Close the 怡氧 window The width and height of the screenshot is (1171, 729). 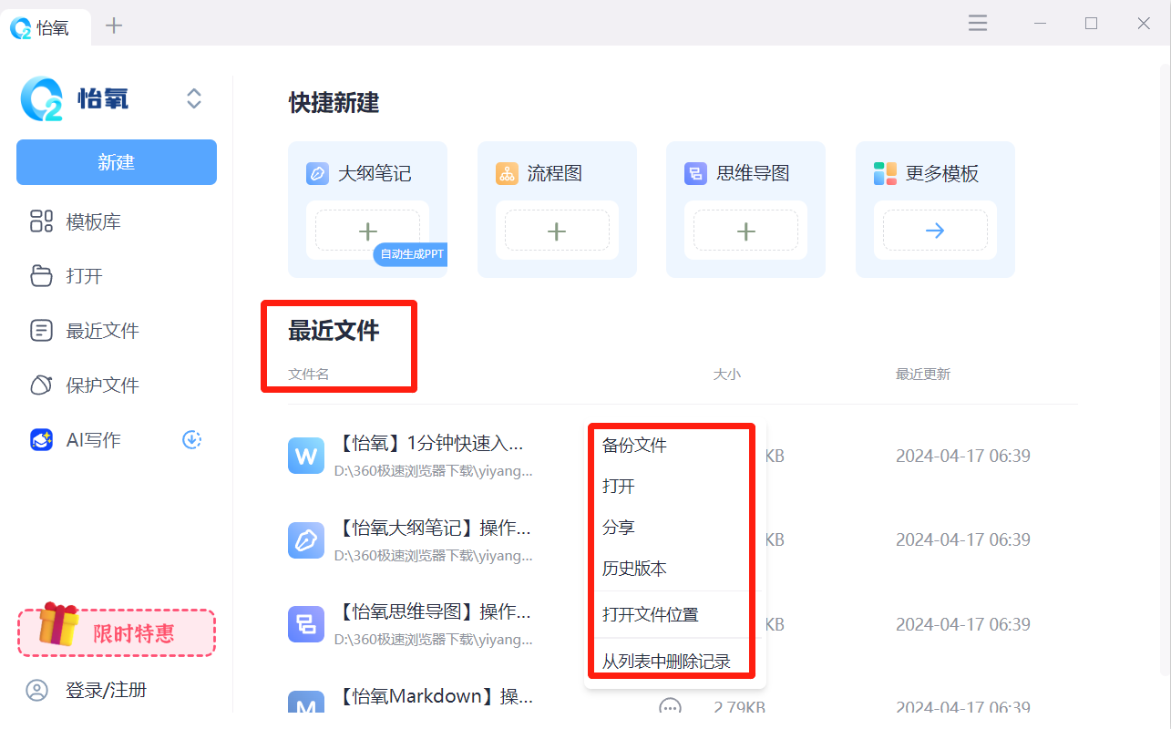point(1144,24)
